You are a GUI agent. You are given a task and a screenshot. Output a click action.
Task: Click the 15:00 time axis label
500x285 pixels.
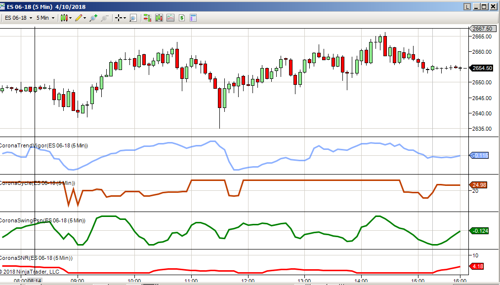pyautogui.click(x=418, y=281)
